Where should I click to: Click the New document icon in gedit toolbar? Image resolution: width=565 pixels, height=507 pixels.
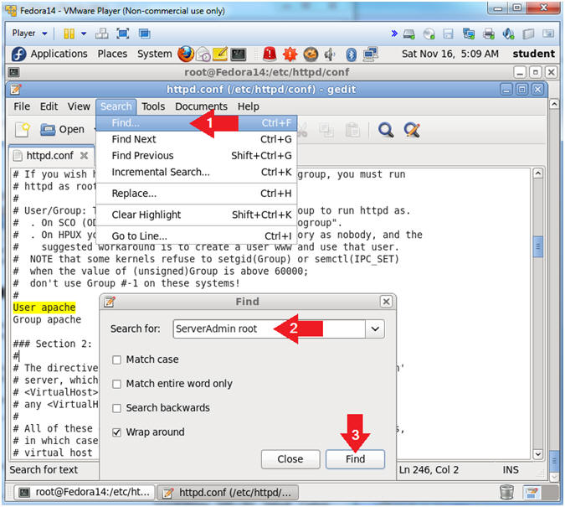tap(22, 129)
